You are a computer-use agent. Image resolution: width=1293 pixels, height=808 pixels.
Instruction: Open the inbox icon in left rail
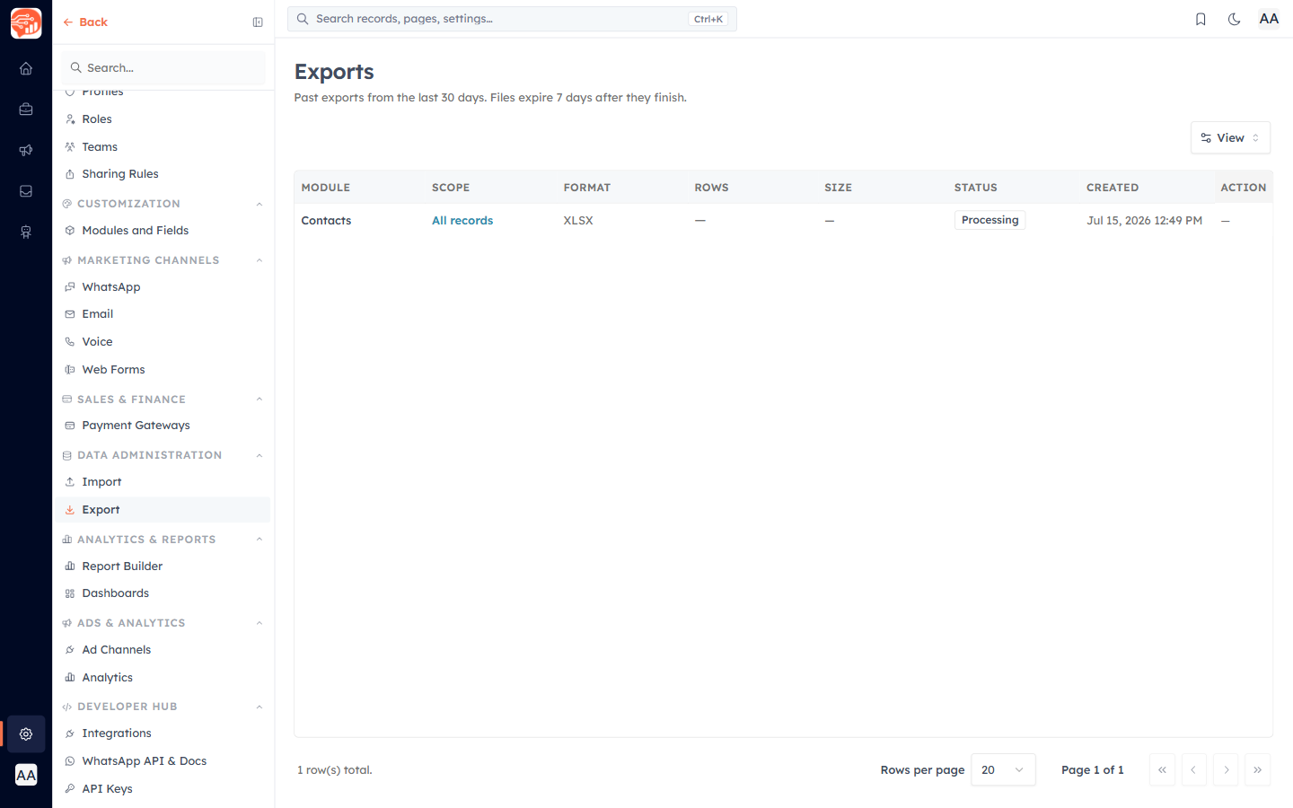point(26,191)
